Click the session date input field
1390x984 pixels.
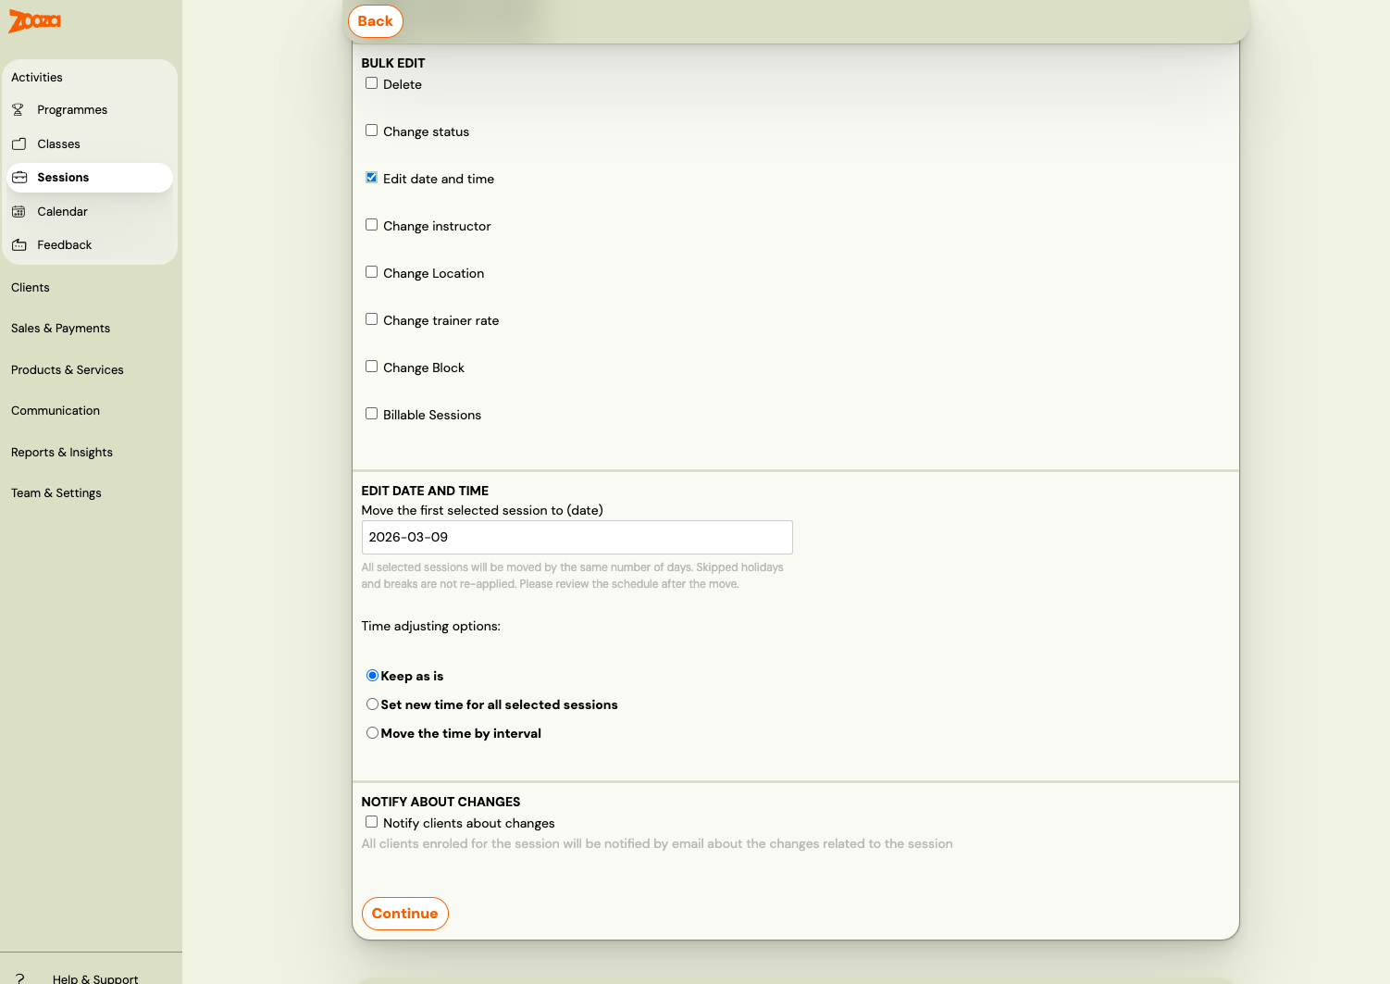tap(577, 538)
